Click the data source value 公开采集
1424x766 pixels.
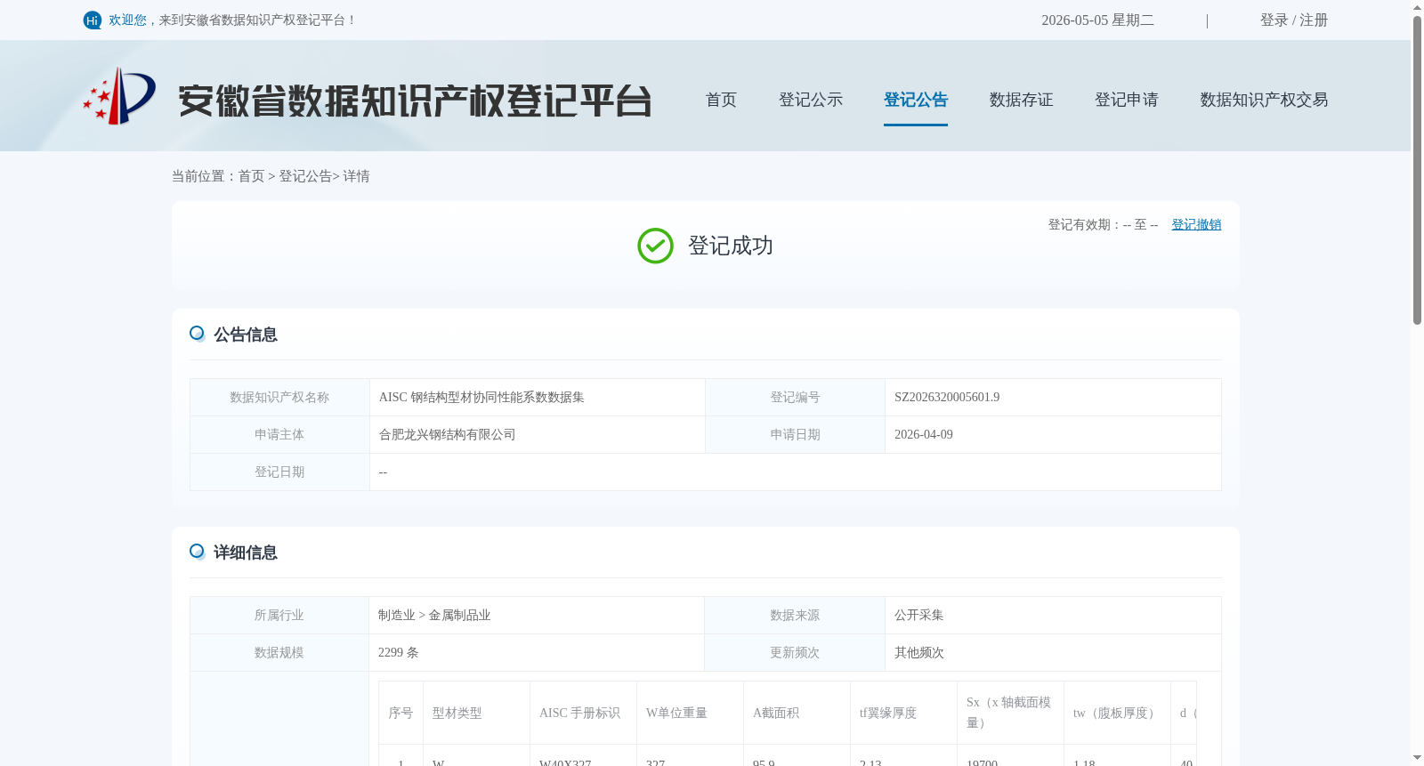[919, 616]
